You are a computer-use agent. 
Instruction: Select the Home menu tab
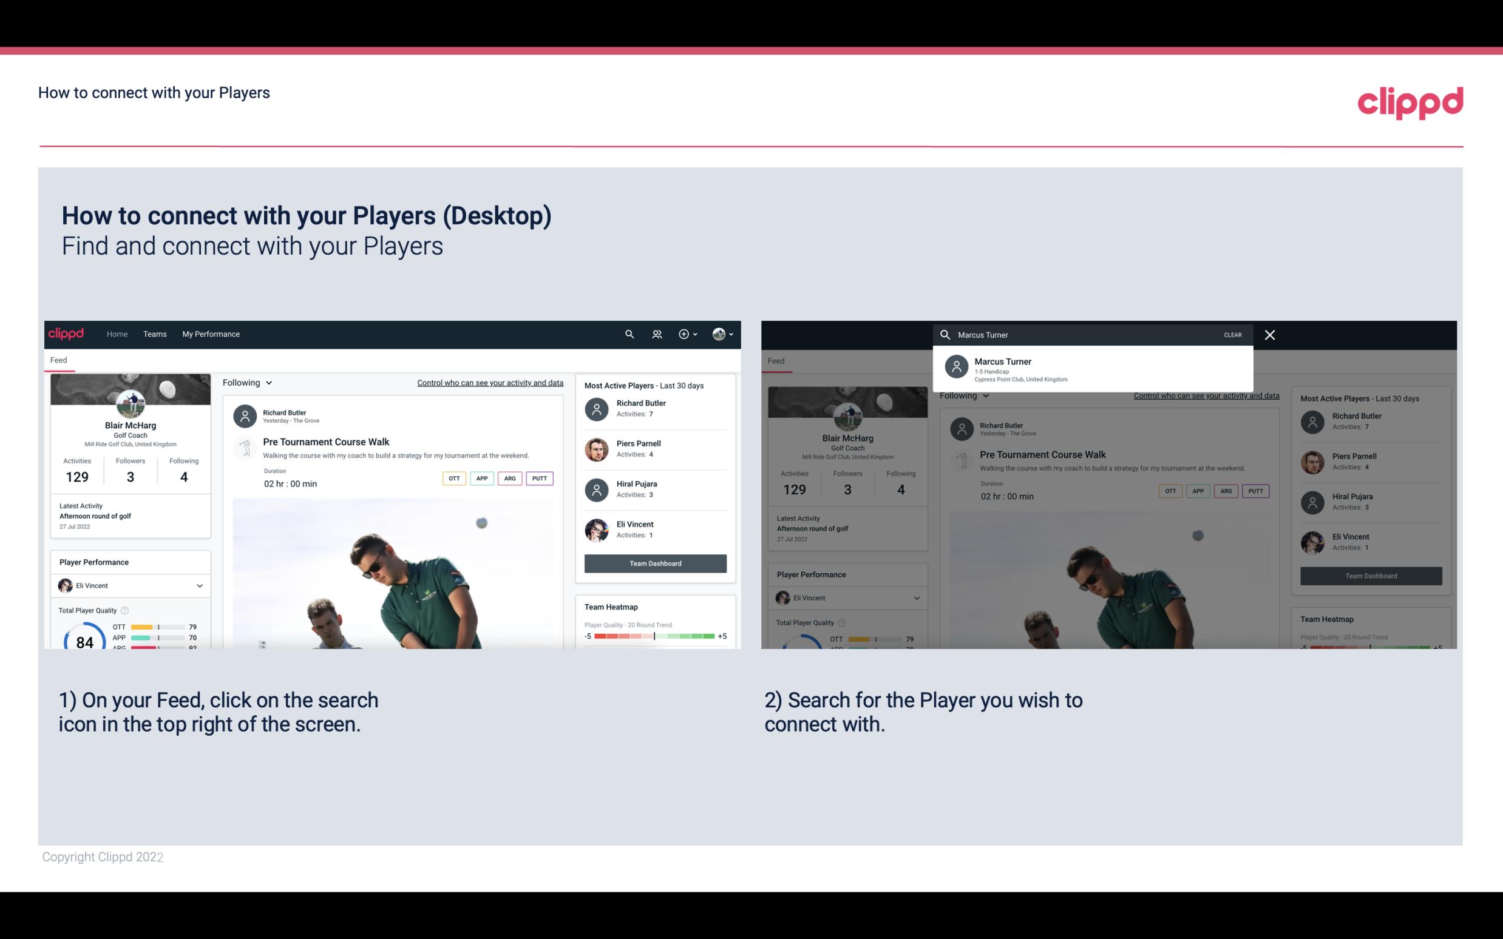coord(116,333)
